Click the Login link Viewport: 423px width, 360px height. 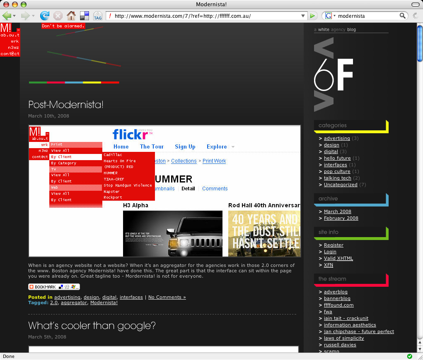click(330, 252)
